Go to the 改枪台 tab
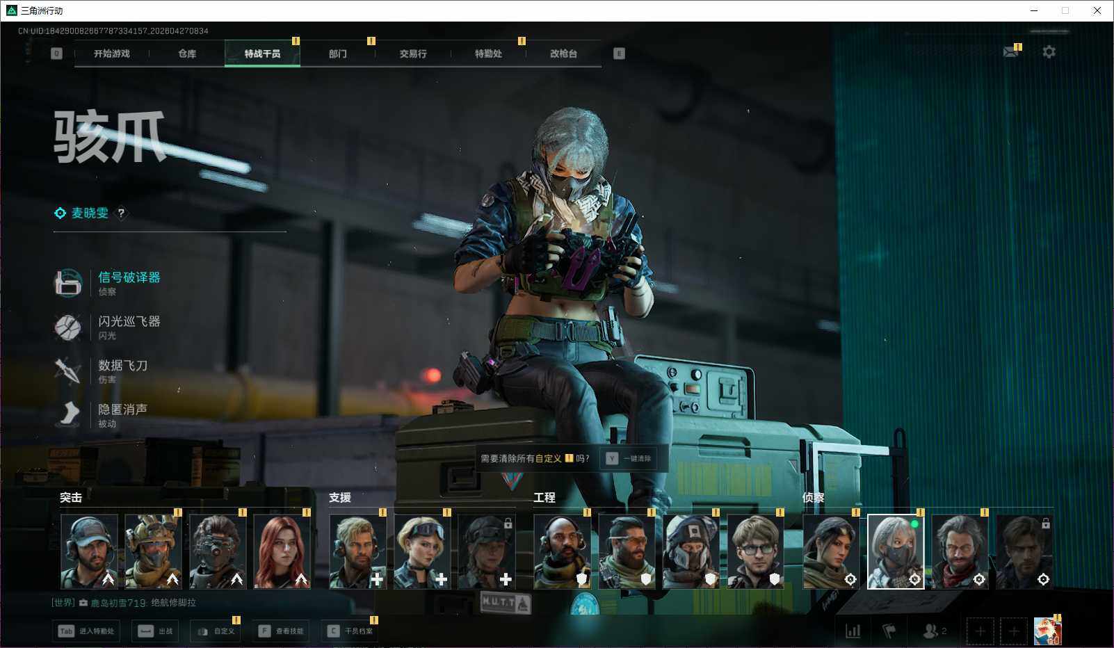The width and height of the screenshot is (1114, 648). 563,54
